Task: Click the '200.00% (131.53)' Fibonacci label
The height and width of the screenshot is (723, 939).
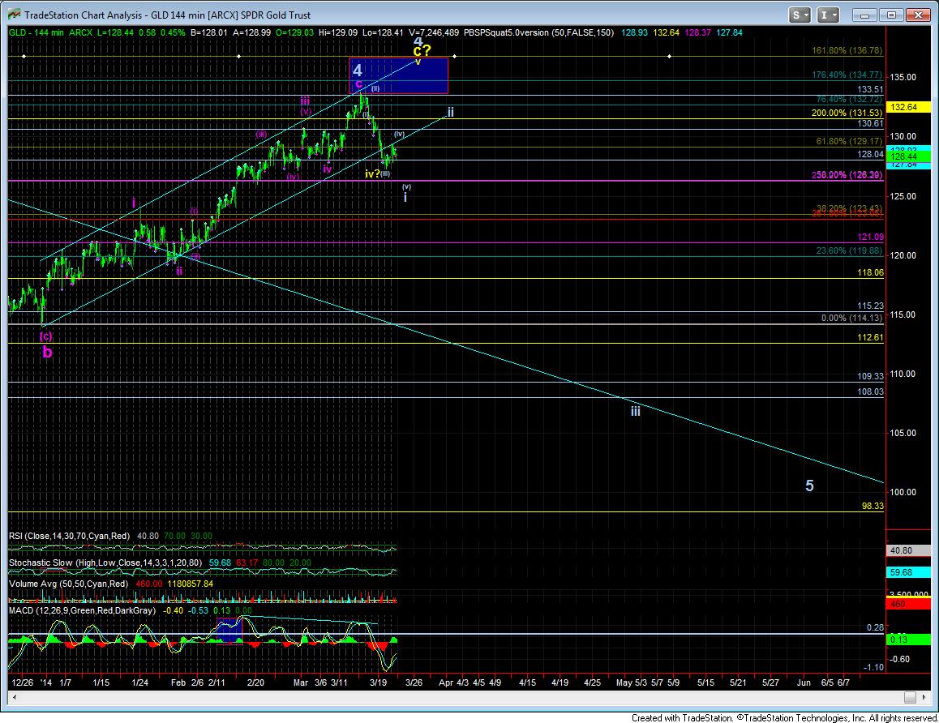Action: 847,113
